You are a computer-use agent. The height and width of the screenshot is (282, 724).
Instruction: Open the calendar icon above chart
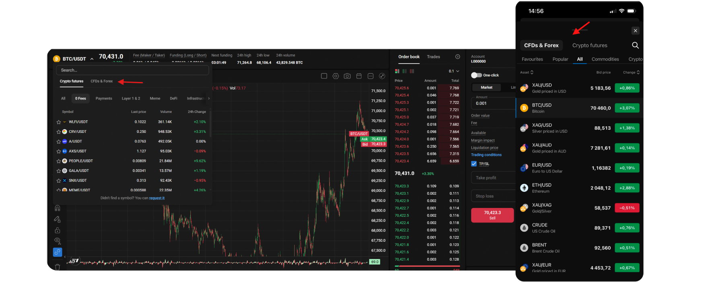tap(359, 76)
